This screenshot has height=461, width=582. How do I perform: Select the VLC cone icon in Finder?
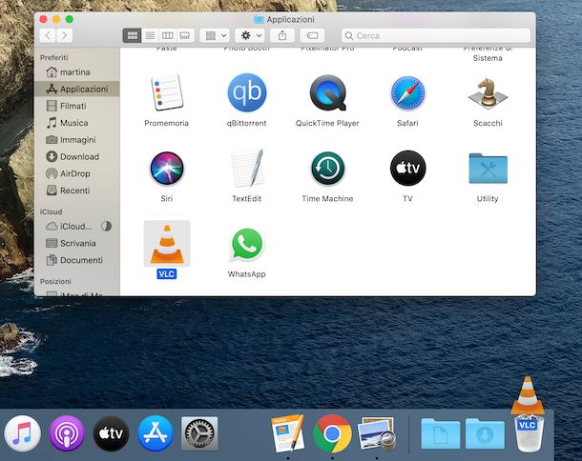point(167,244)
